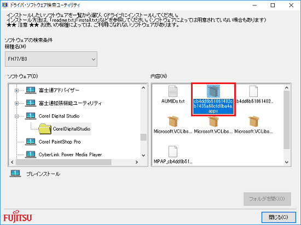
Task: Click software tree scroll right arrow
Action: point(137,162)
